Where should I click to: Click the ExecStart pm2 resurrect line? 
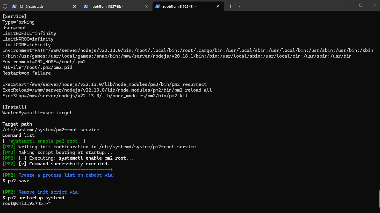click(x=104, y=84)
